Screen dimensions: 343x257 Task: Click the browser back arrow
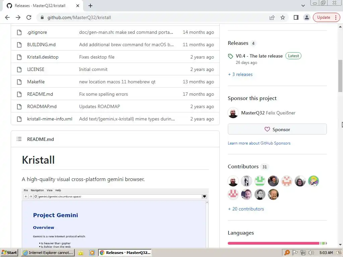(7, 17)
